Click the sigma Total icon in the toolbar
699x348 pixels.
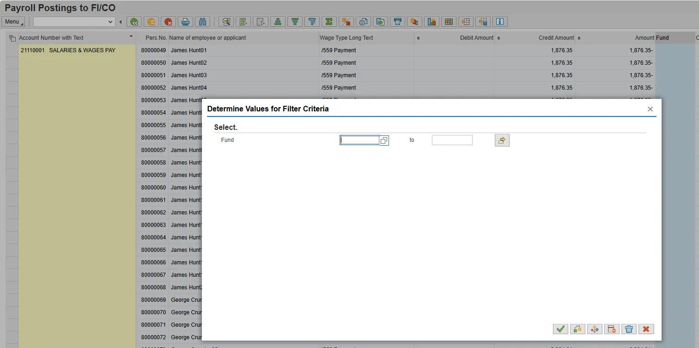coord(329,22)
